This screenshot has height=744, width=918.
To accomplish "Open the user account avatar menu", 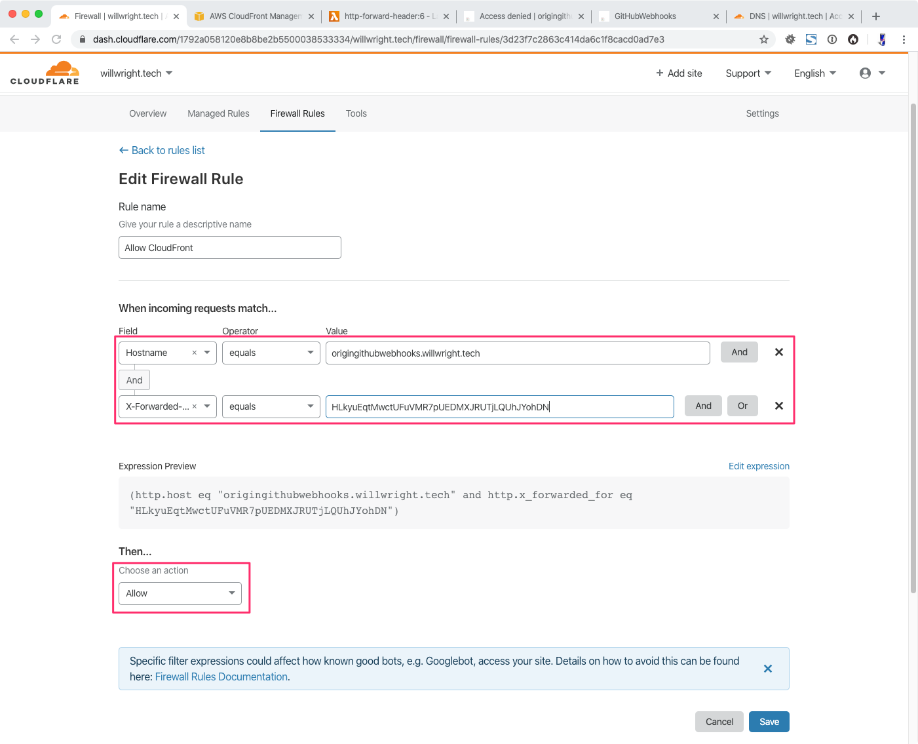I will [x=872, y=73].
